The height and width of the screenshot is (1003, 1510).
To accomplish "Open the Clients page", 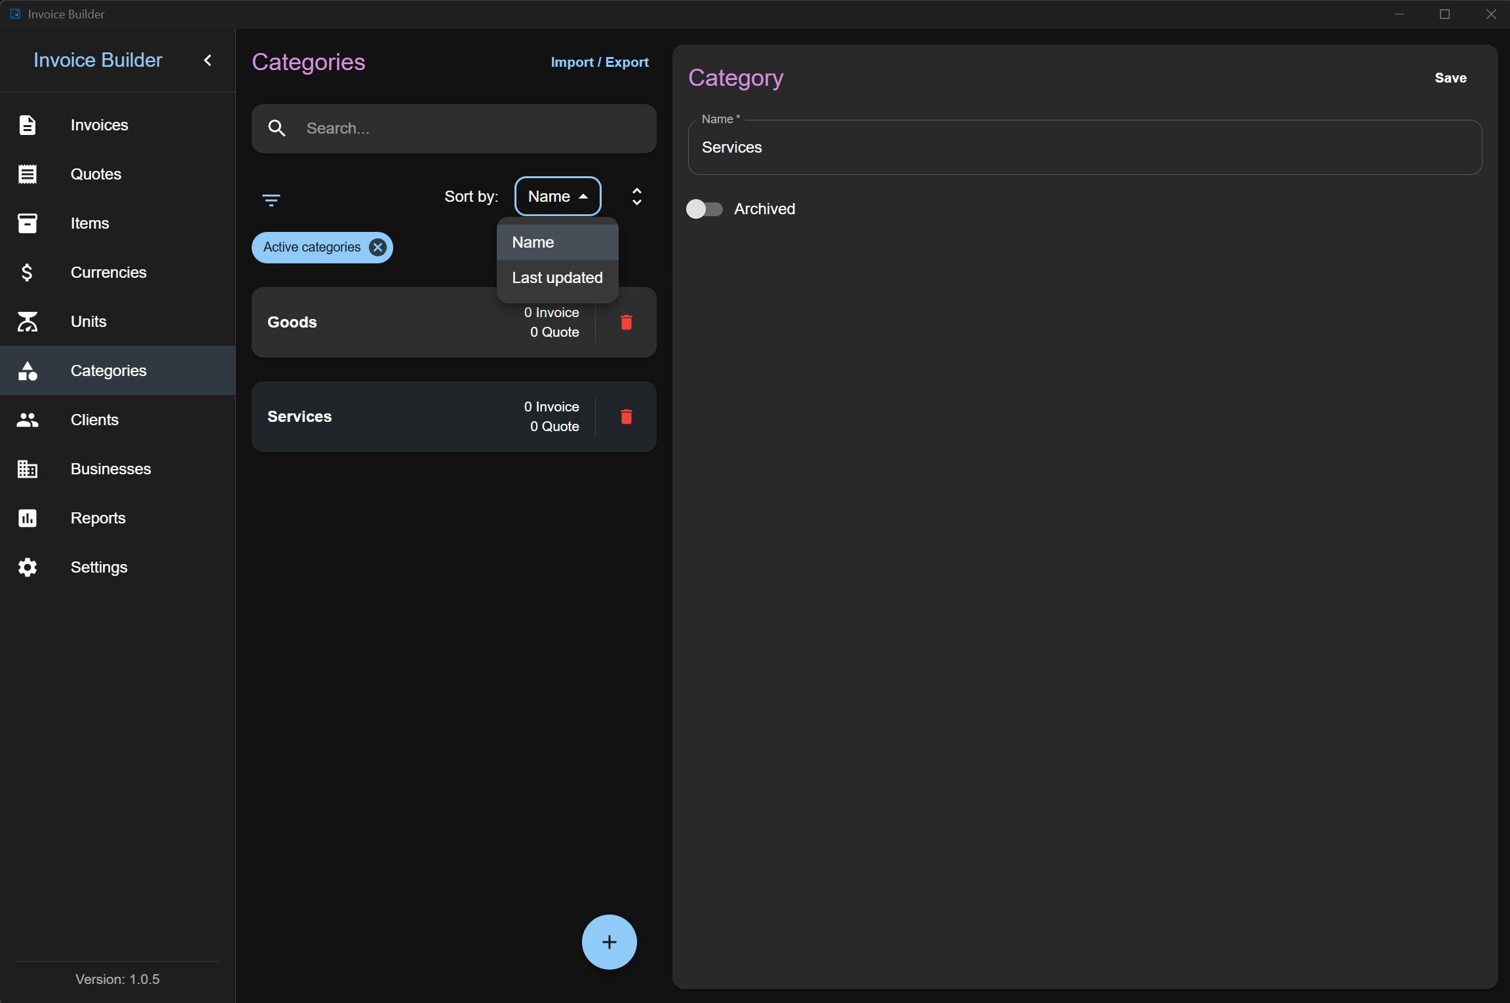I will click(118, 419).
